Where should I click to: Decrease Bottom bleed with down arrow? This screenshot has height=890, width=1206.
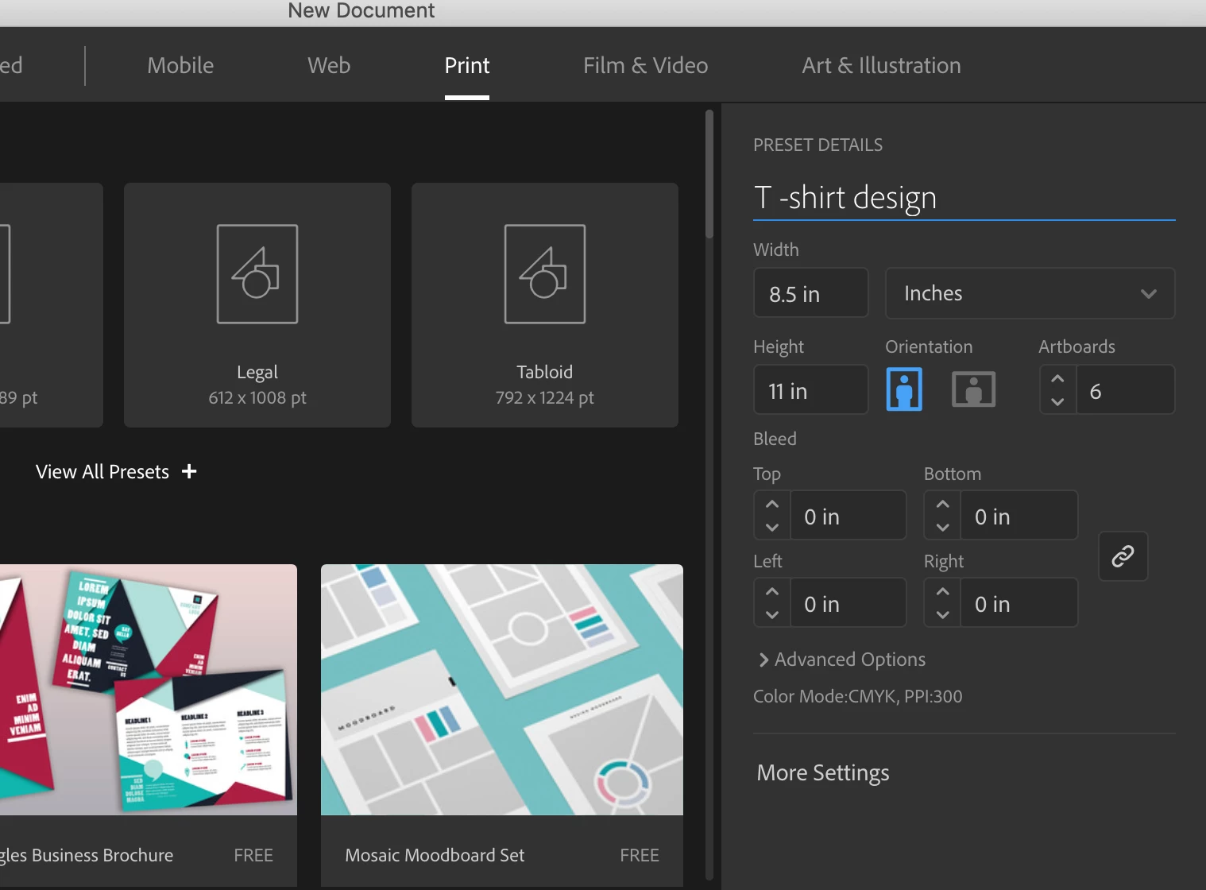[x=942, y=527]
